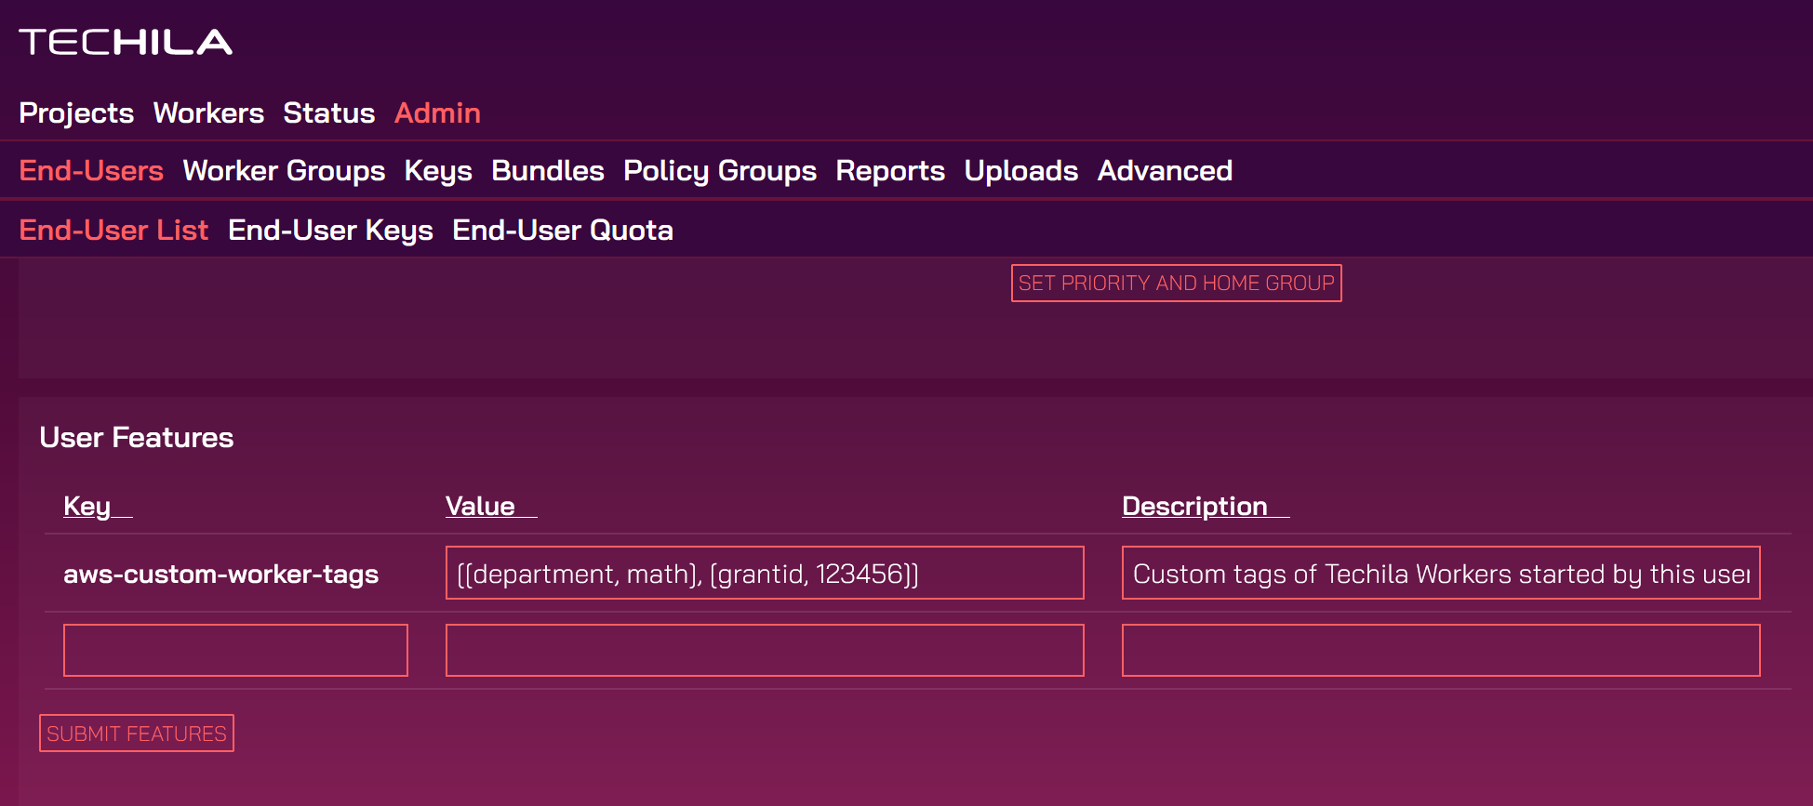The width and height of the screenshot is (1813, 806).
Task: Open the Policy Groups tab
Action: pyautogui.click(x=719, y=171)
